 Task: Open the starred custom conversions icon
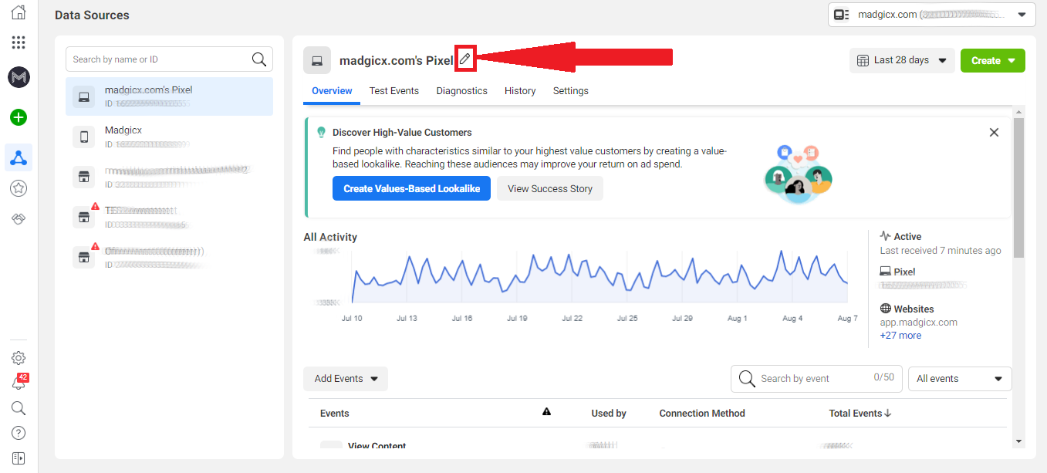point(19,188)
